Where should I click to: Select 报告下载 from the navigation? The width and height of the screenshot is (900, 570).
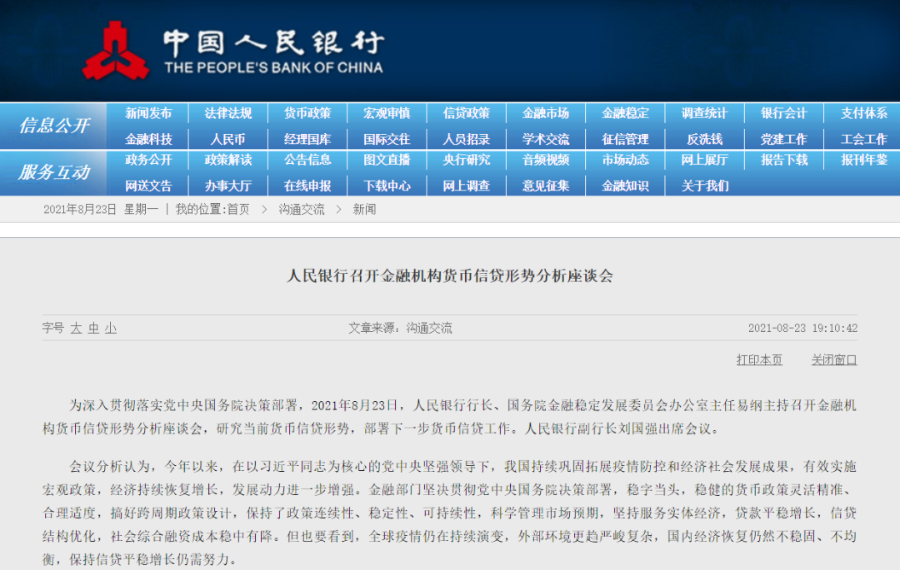tap(783, 160)
